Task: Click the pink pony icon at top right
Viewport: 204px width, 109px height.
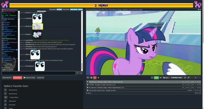Action: [x=198, y=5]
